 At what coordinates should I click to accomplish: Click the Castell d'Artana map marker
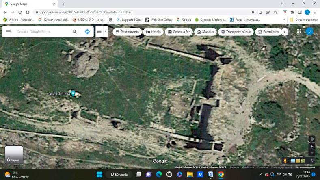[x=73, y=93]
